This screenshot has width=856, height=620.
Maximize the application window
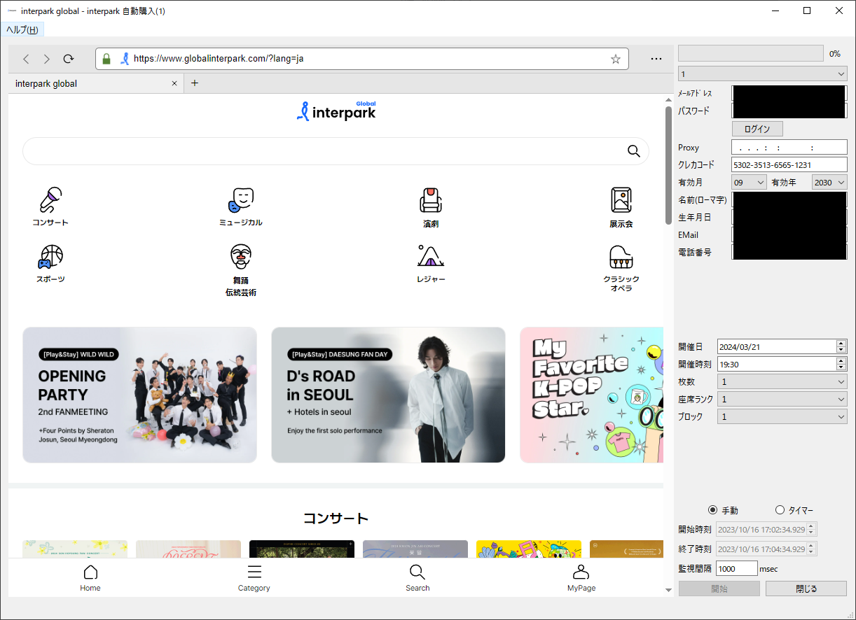click(x=807, y=10)
